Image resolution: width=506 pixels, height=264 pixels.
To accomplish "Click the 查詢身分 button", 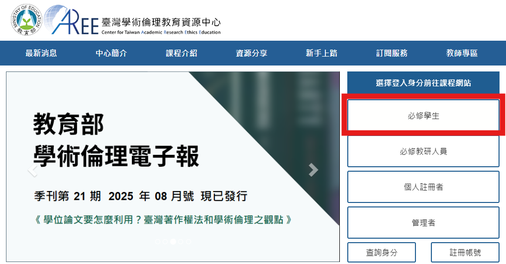I will tap(382, 252).
